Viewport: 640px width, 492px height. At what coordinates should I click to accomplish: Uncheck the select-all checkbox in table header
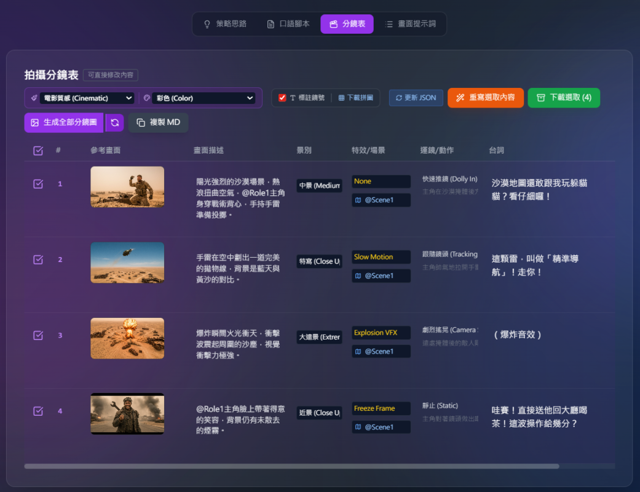[x=38, y=151]
